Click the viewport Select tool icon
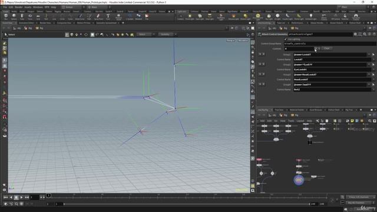 [6, 35]
